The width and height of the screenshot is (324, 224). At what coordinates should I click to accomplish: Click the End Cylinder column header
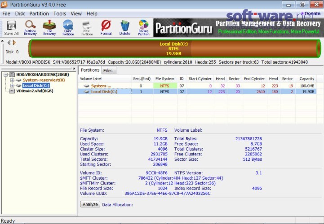(254, 79)
